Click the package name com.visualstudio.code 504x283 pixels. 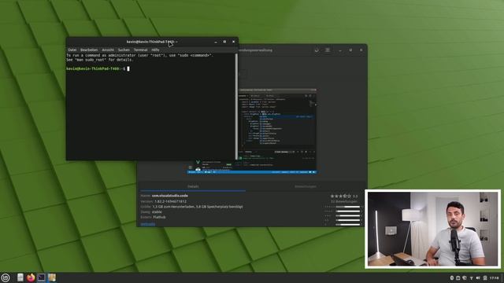pyautogui.click(x=170, y=196)
